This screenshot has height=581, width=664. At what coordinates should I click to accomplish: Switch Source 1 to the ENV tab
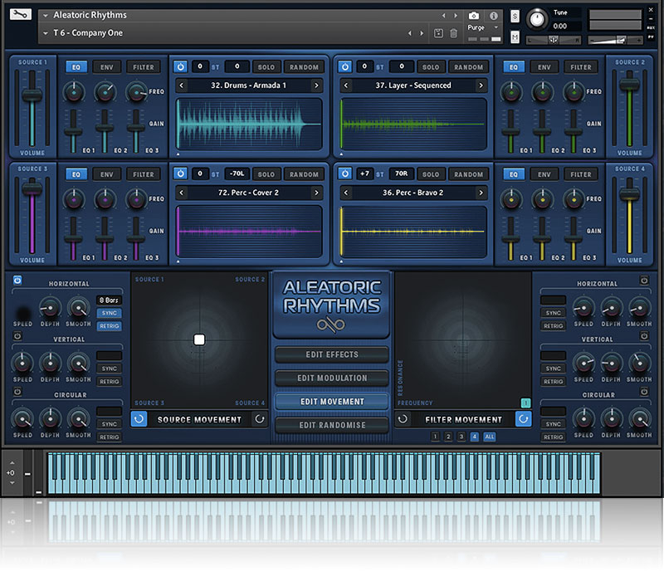(x=107, y=66)
